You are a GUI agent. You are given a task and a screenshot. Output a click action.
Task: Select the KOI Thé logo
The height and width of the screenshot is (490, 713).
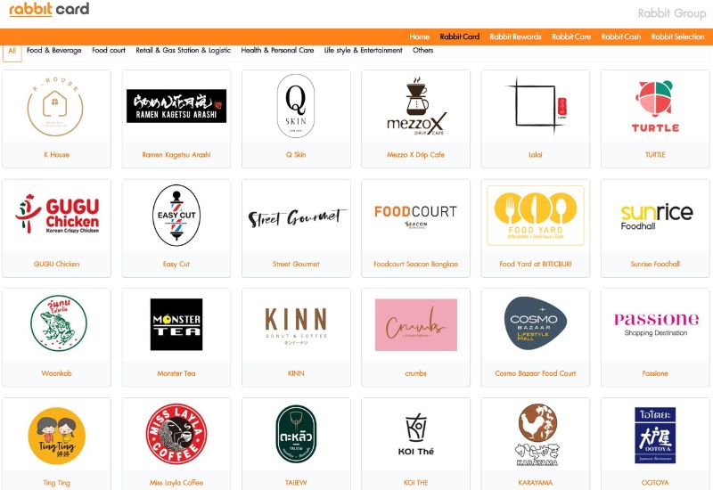pyautogui.click(x=415, y=434)
